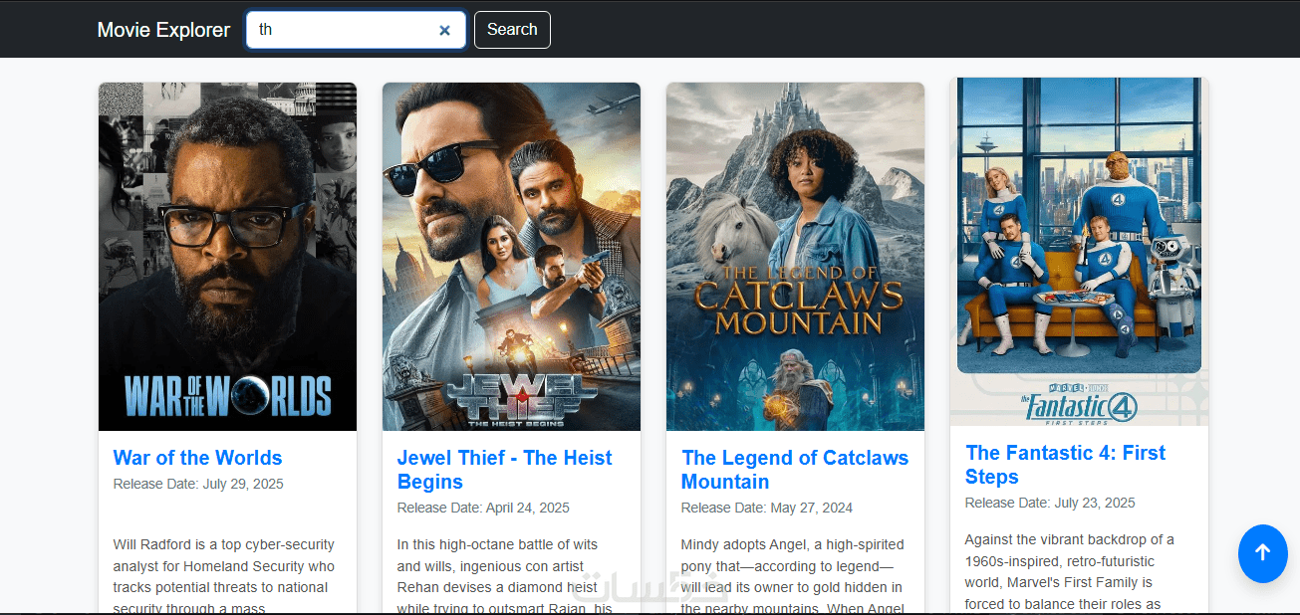Click the Search button
This screenshot has width=1300, height=615.
512,30
